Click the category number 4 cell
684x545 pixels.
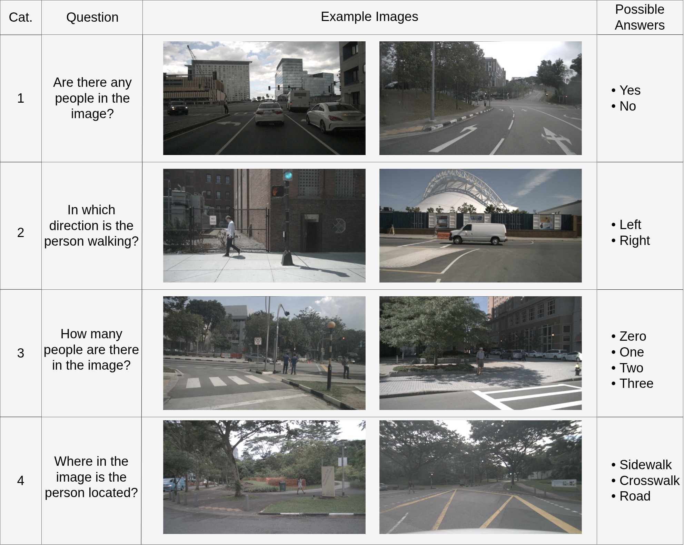pos(21,480)
